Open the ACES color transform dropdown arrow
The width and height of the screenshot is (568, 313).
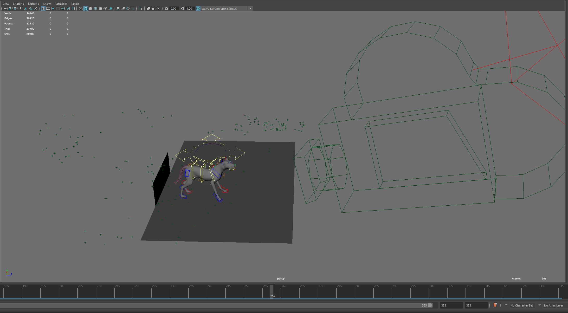(x=250, y=9)
